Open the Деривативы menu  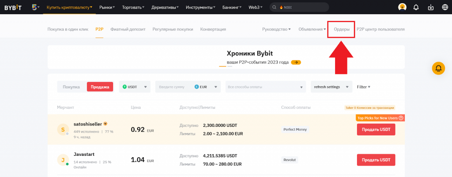[165, 7]
